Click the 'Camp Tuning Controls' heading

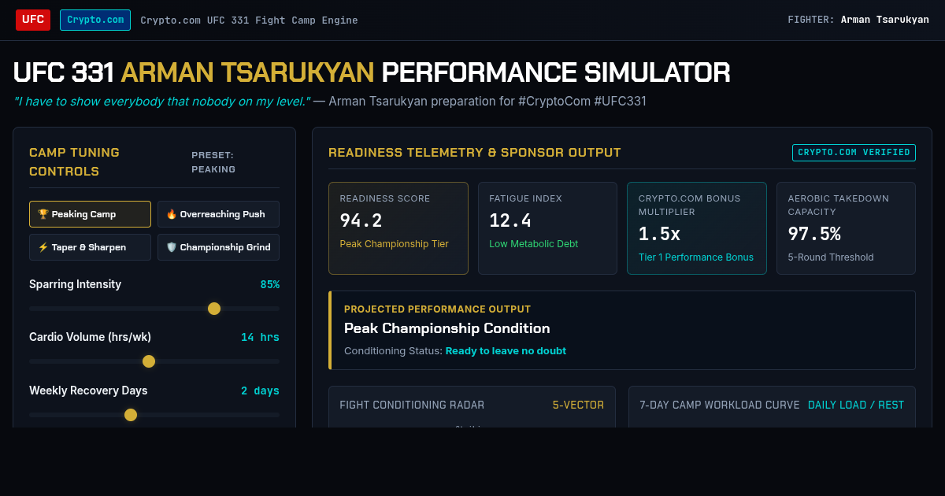(74, 162)
